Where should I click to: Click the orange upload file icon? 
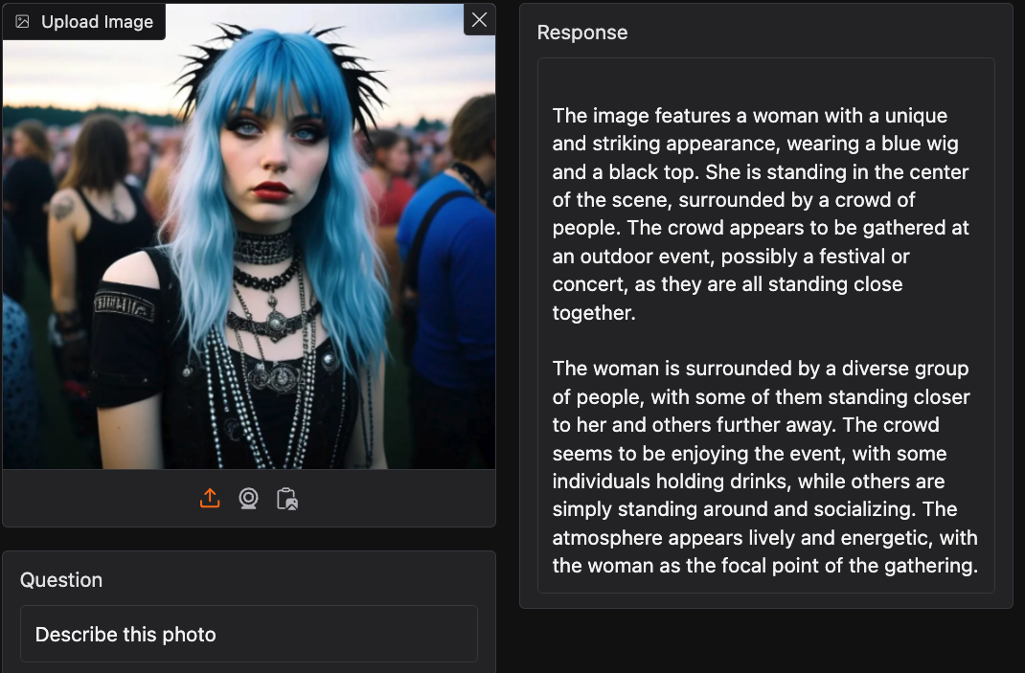[x=210, y=499]
